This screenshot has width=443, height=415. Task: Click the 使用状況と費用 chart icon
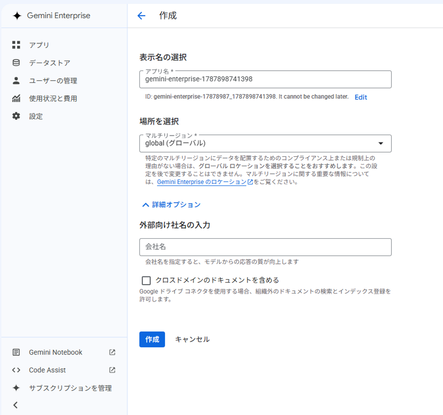(x=16, y=99)
